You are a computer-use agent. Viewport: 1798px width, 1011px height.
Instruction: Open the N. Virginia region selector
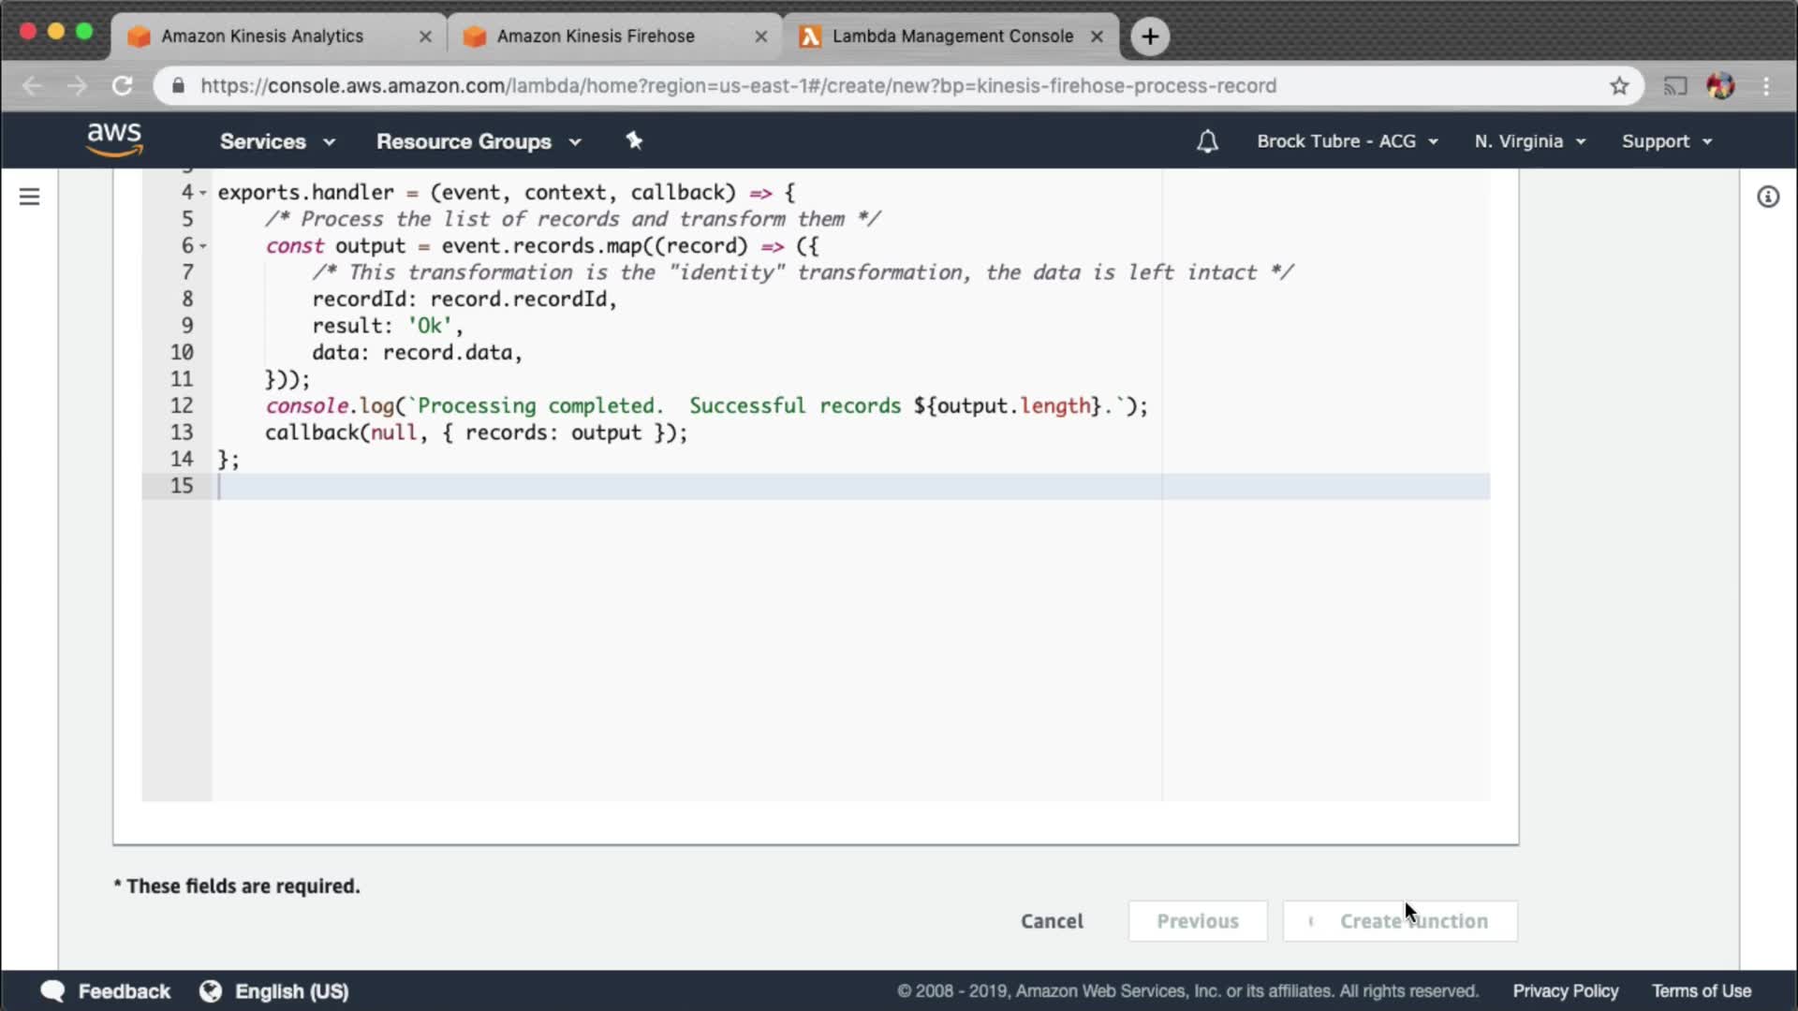[x=1529, y=141]
